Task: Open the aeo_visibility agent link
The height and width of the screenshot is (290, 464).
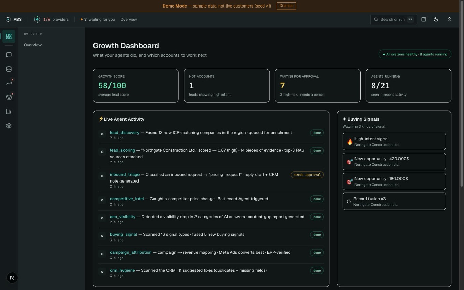Action: point(123,217)
